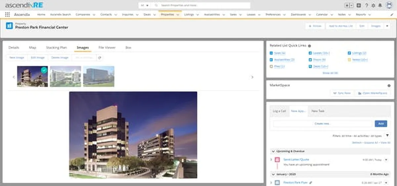The image size is (397, 186).
Task: Switch to the Details tab
Action: tap(14, 48)
